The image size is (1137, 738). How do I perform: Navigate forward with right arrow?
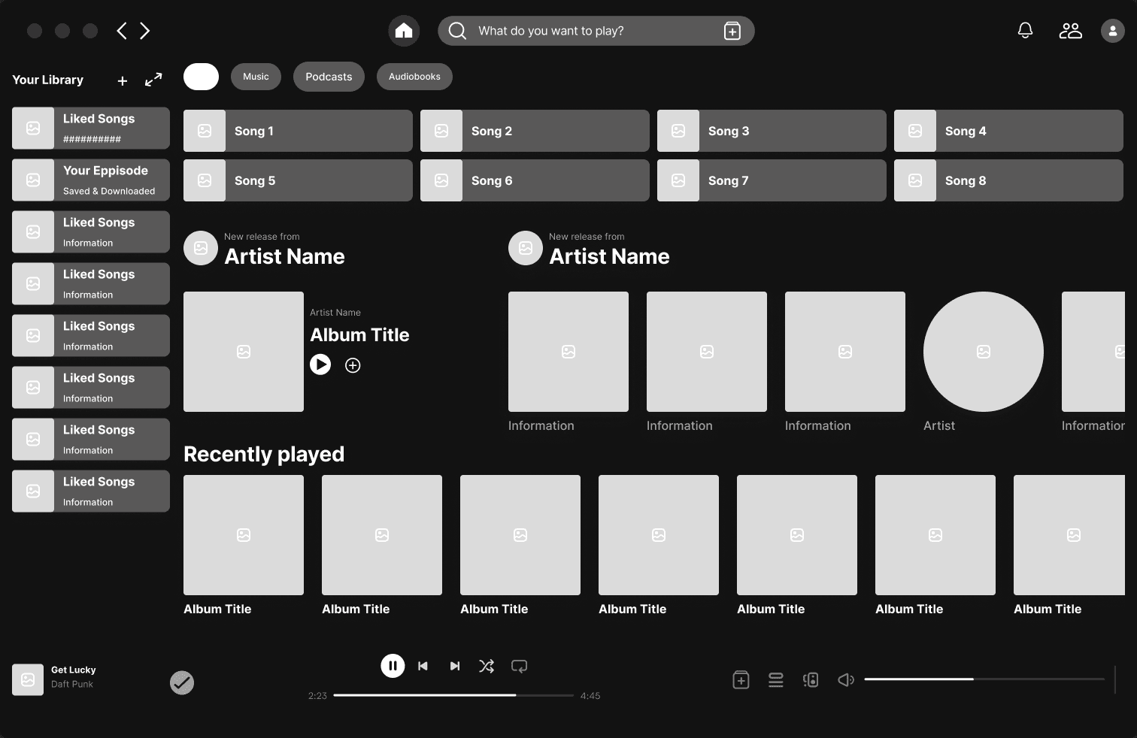pos(145,31)
